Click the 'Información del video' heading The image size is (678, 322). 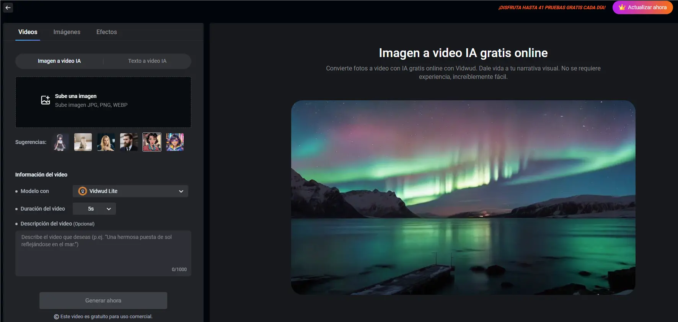[41, 175]
